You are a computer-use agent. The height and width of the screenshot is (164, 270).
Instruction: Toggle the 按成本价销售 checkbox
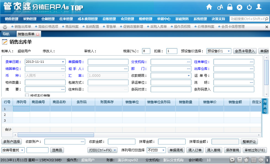tap(27, 95)
